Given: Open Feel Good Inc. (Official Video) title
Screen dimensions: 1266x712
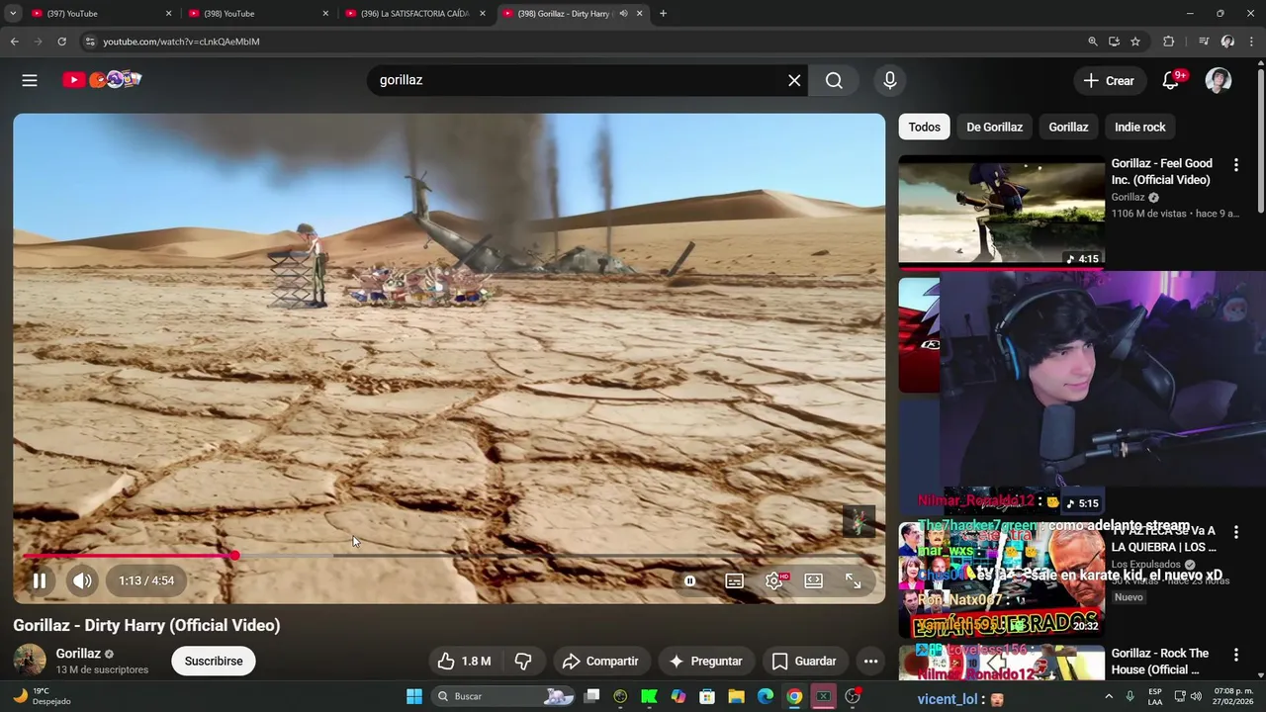Looking at the screenshot, I should click(x=1161, y=171).
